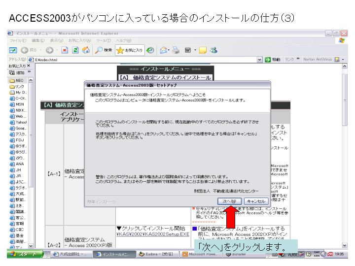Click the Forward arrow in IE toolbar

49,50
